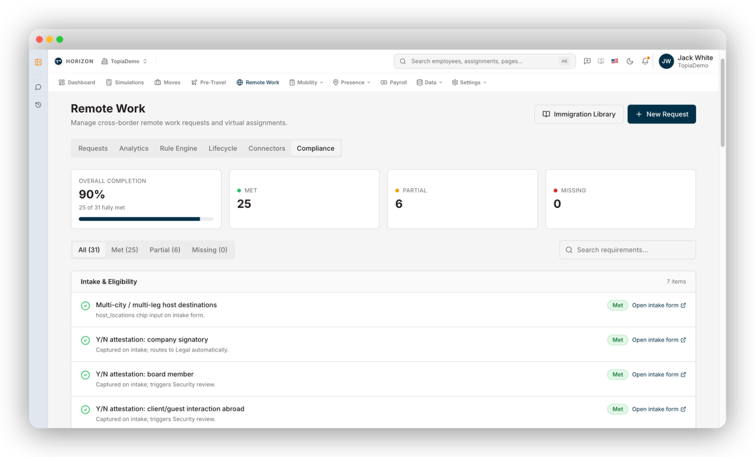755x457 pixels.
Task: Go to Remote Work nav item
Action: 258,82
